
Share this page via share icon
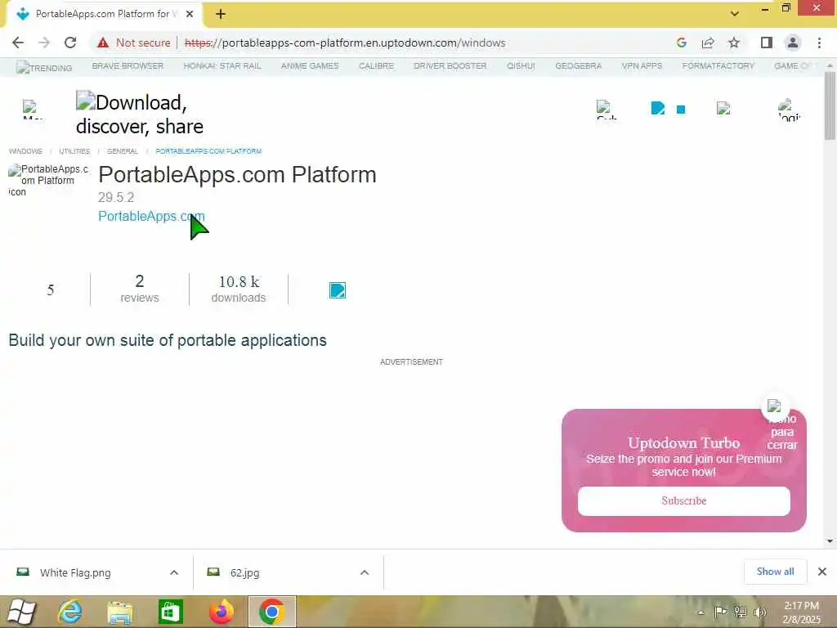pyautogui.click(x=708, y=43)
